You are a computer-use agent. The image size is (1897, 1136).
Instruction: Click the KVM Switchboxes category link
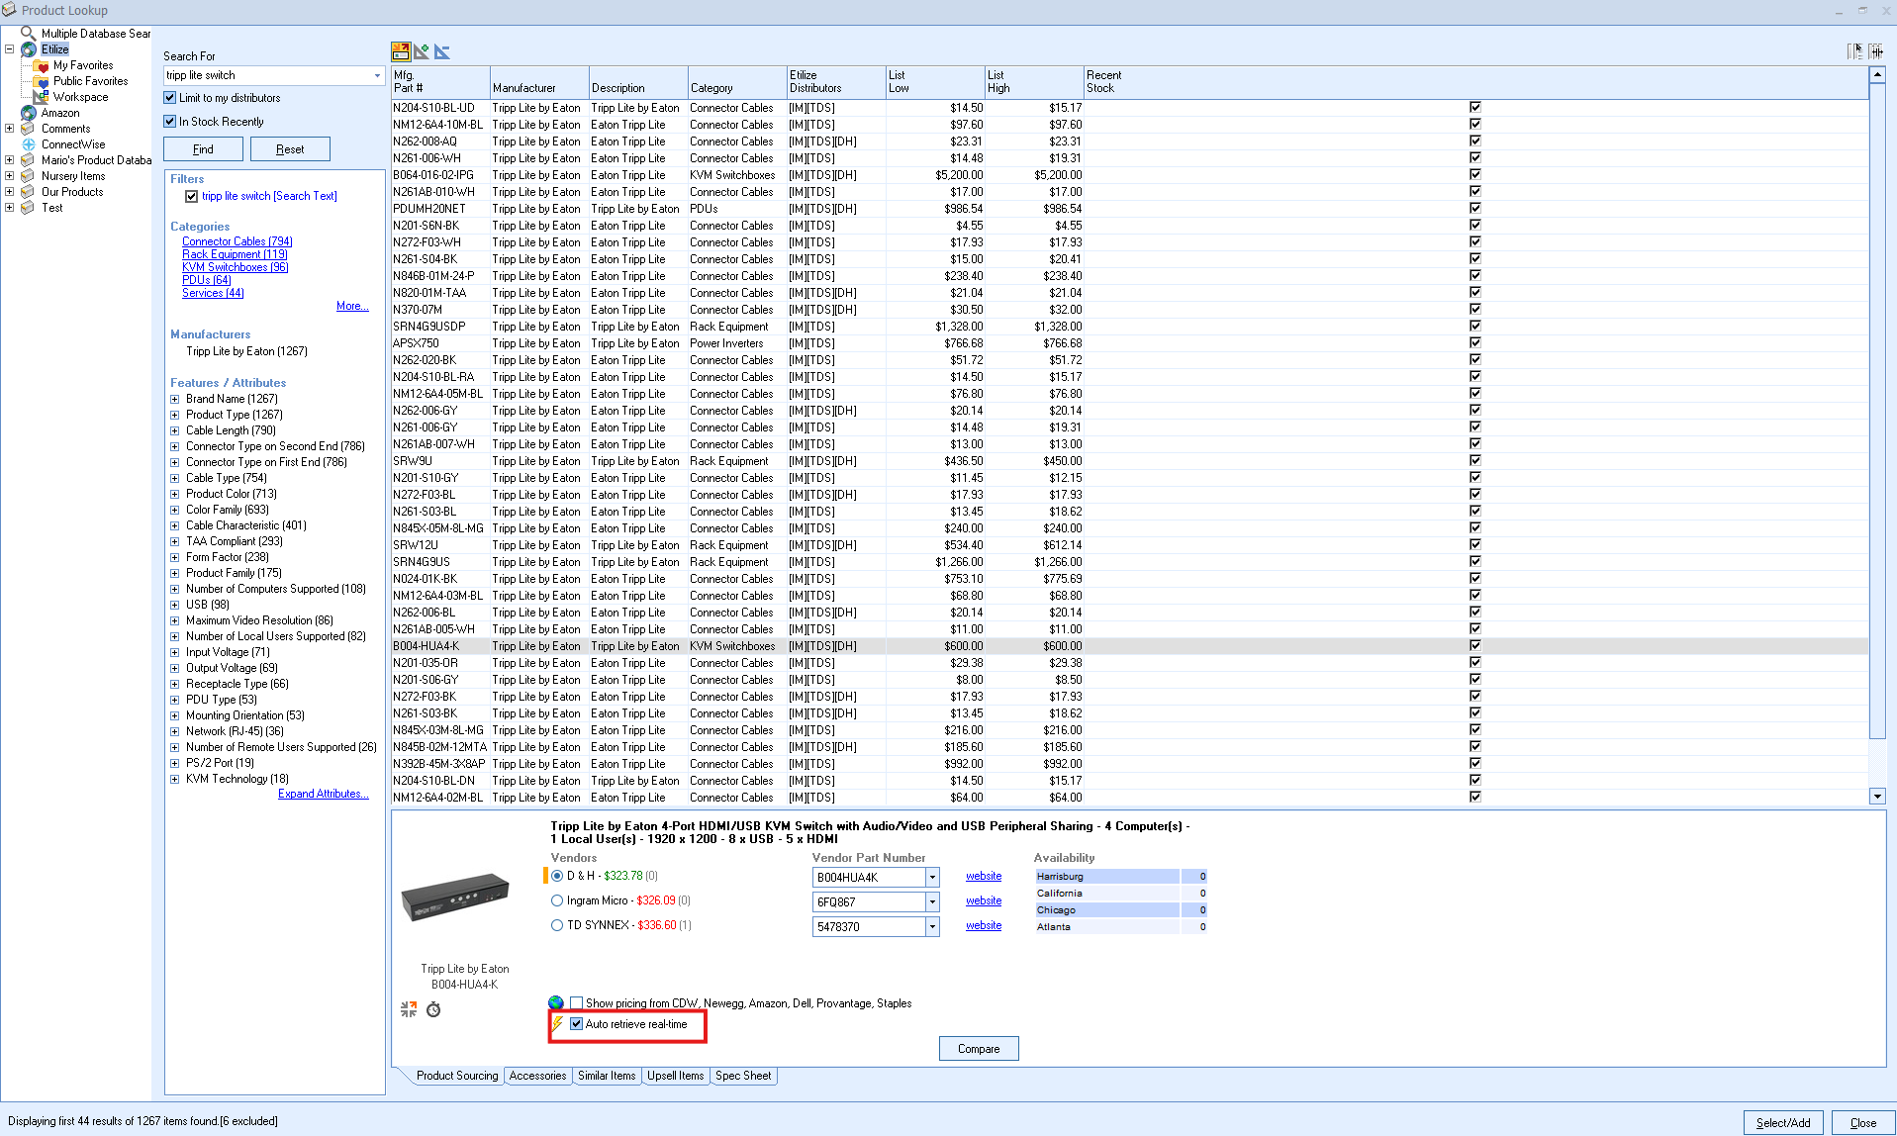pos(235,267)
